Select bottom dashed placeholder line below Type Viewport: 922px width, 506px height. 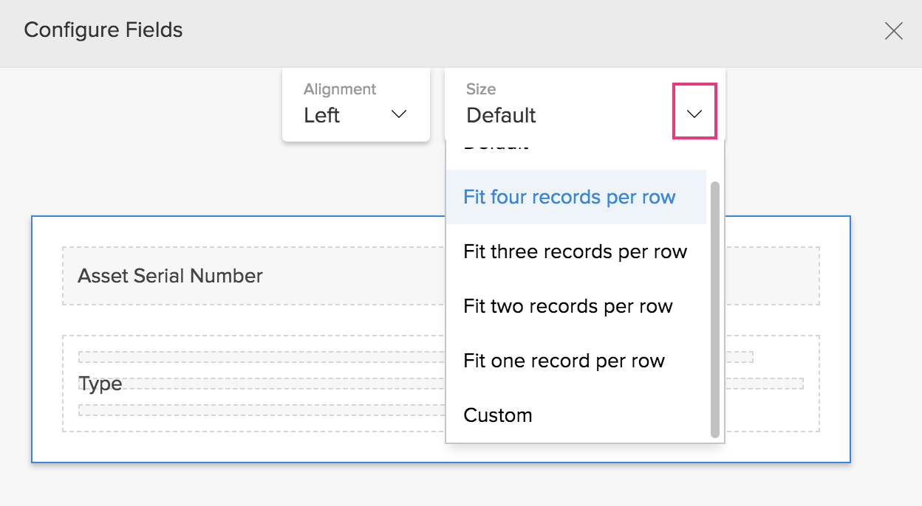pyautogui.click(x=259, y=410)
